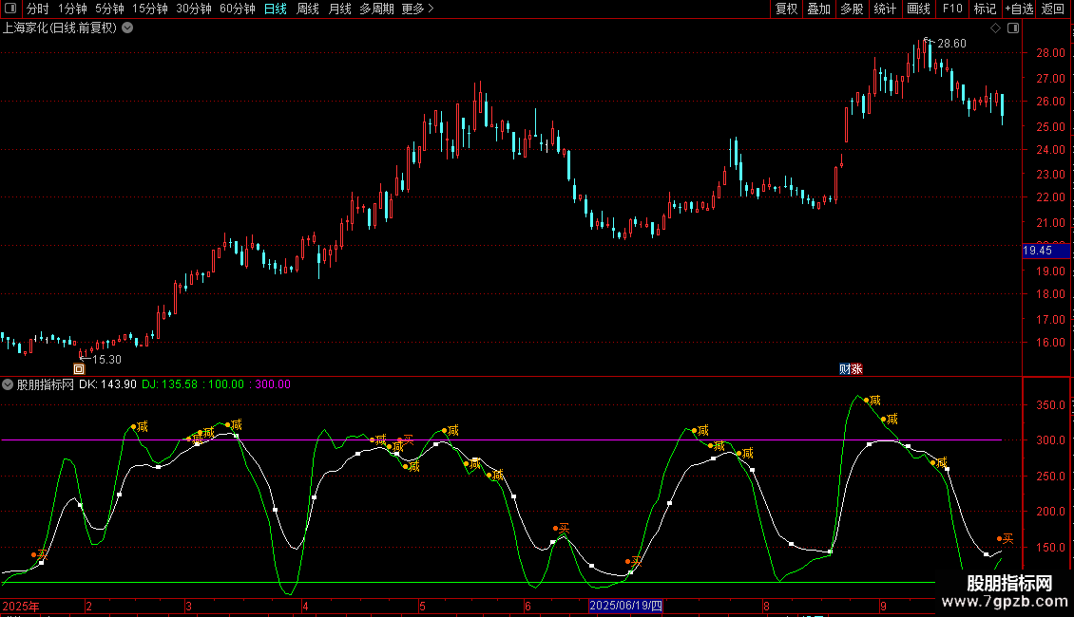Click the 财涨 info tag on chart
Screen dimensions: 1074x617
pos(851,368)
